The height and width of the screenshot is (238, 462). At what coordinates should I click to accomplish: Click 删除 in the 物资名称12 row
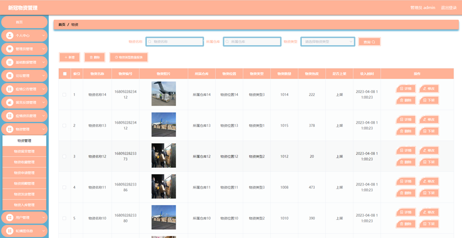click(x=406, y=162)
